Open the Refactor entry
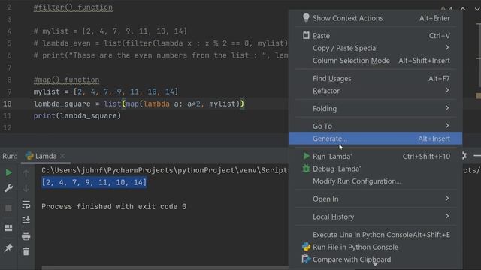Viewport: 481px width, 270px height. pyautogui.click(x=376, y=91)
